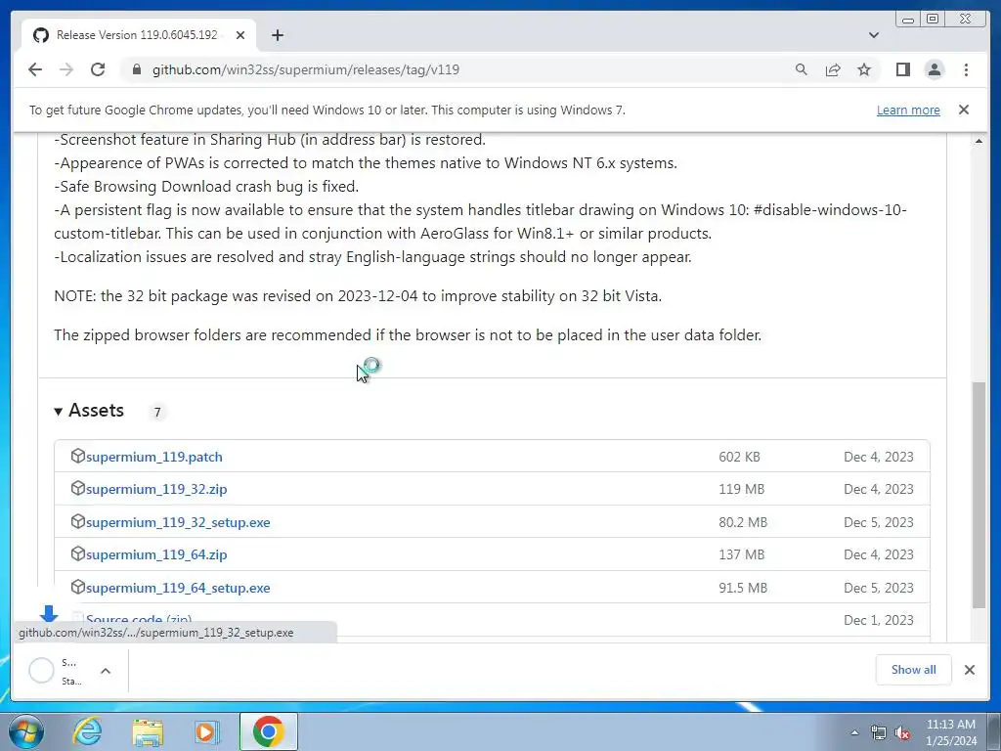Viewport: 1001px width, 751px height.
Task: Close the downloads bar
Action: 969,669
